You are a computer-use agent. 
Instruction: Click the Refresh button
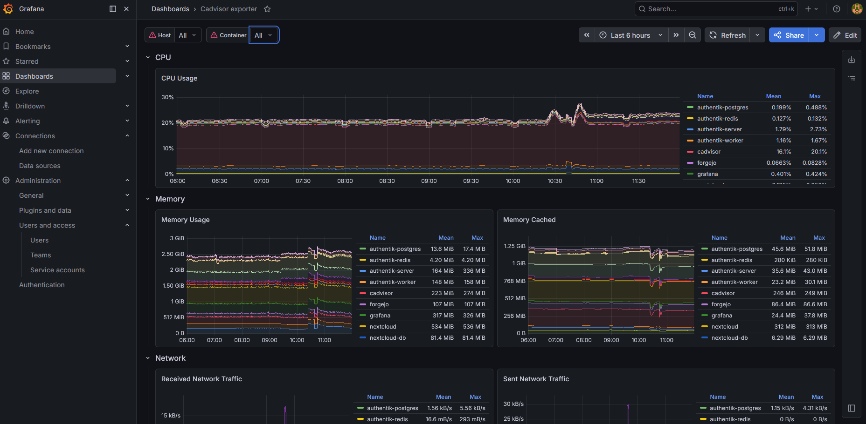727,35
